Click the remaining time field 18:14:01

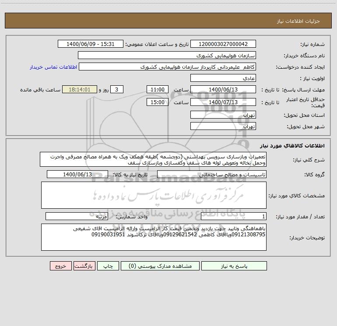80,89
